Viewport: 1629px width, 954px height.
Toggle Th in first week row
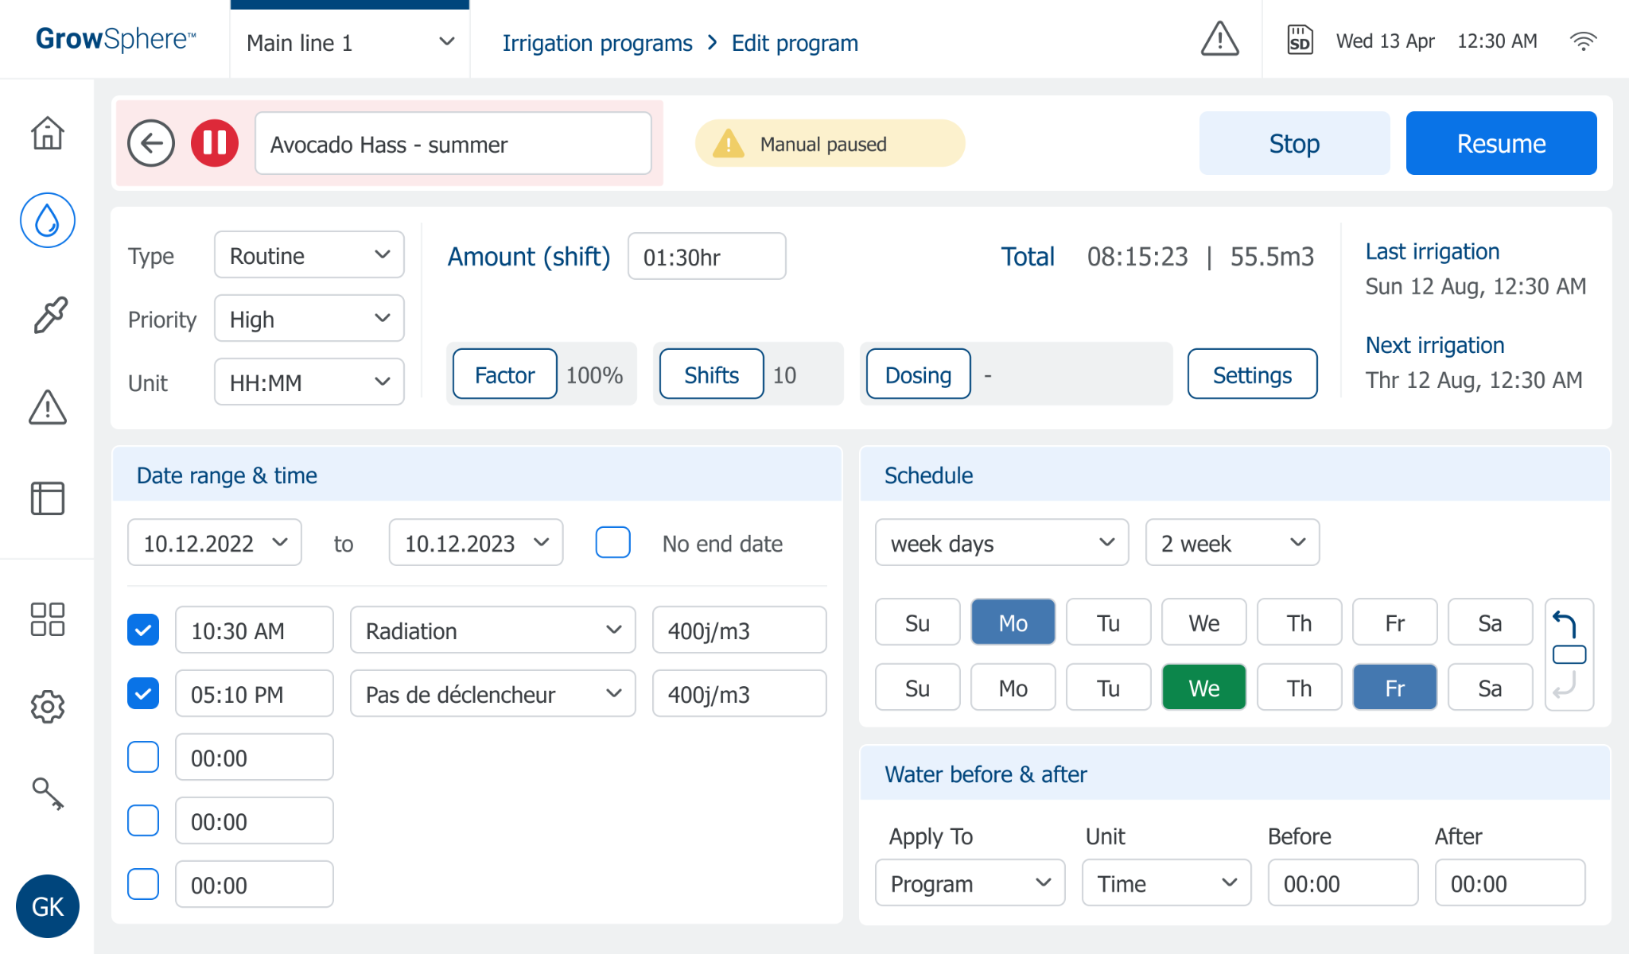(x=1300, y=622)
